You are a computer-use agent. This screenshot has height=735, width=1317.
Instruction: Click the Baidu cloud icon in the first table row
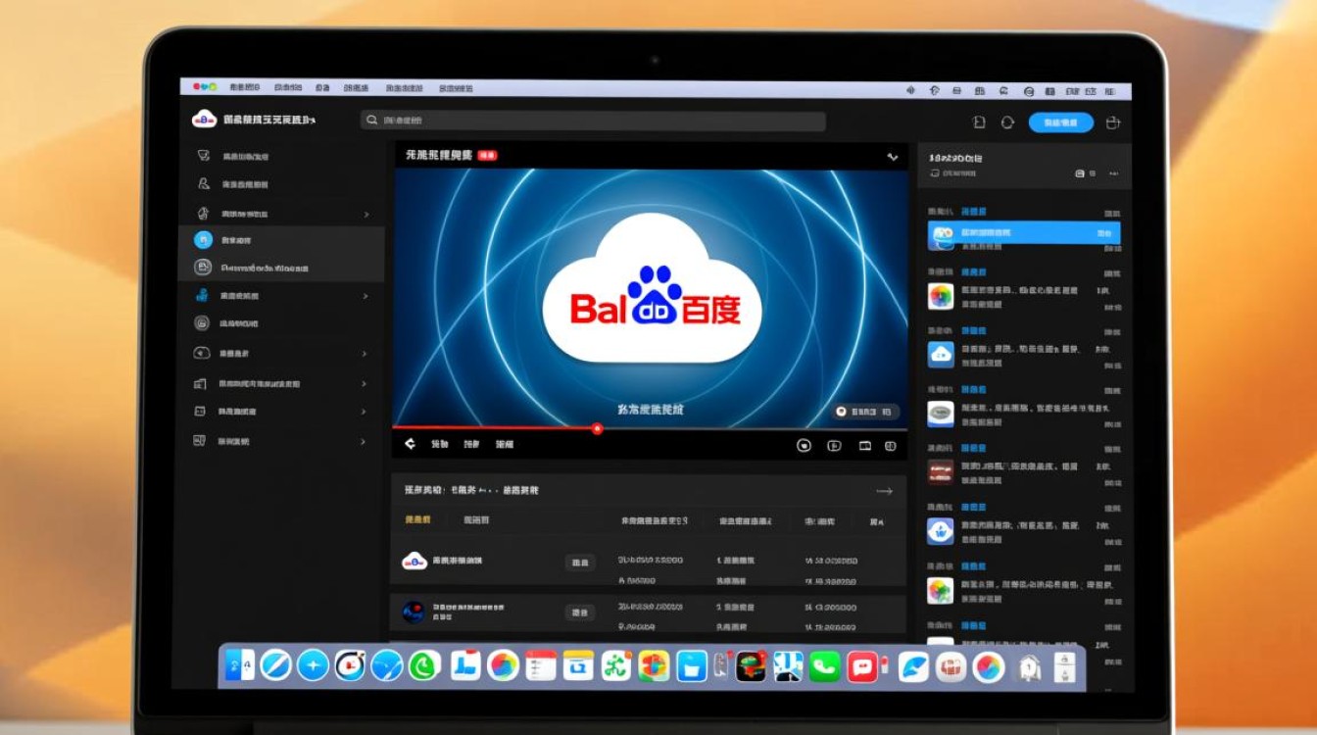point(415,562)
